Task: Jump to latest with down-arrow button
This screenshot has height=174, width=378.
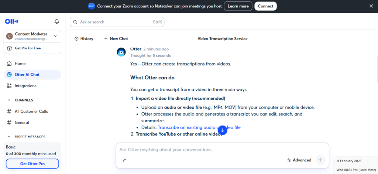Action: tap(223, 130)
